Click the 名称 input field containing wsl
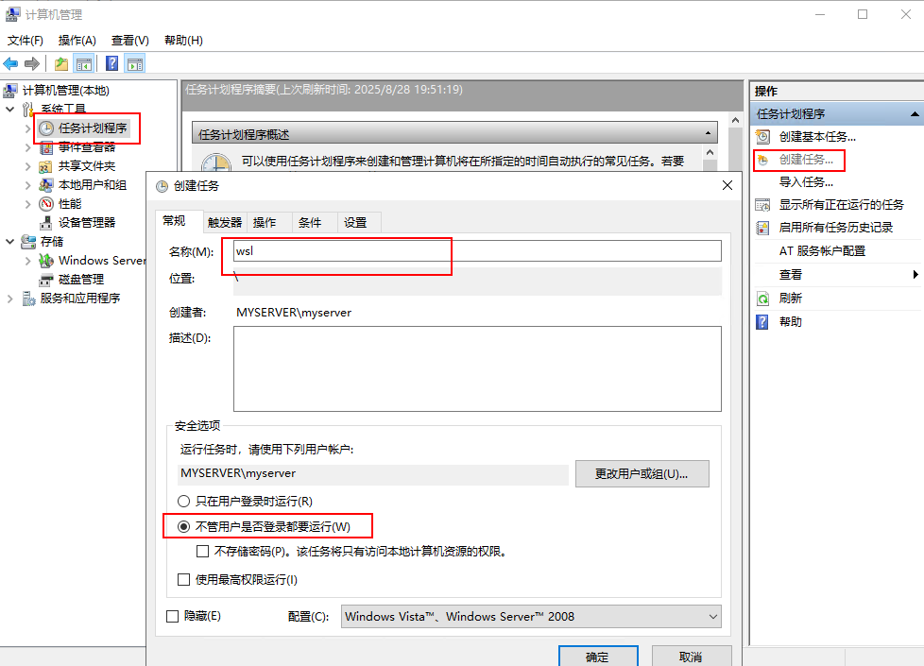 477,251
